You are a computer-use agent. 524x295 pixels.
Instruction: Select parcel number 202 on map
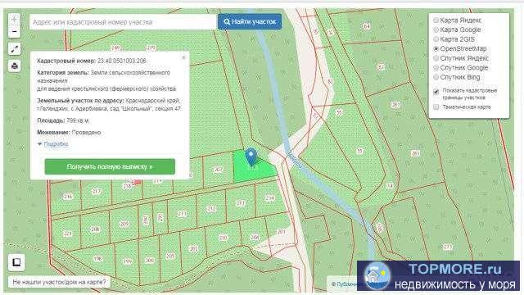click(193, 248)
